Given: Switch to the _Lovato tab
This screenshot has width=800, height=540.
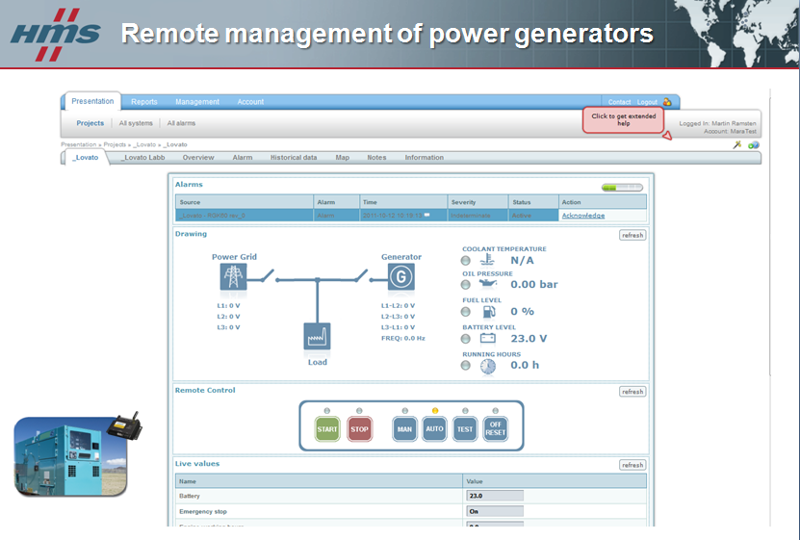Looking at the screenshot, I should tap(86, 158).
